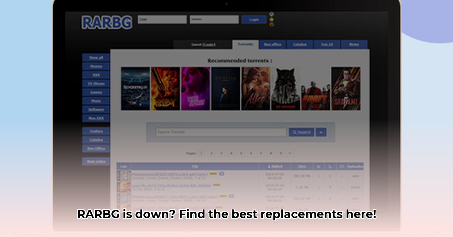This screenshot has width=453, height=237.
Task: Click the small blue badge next to the first torrent title
Action: pyautogui.click(x=221, y=173)
